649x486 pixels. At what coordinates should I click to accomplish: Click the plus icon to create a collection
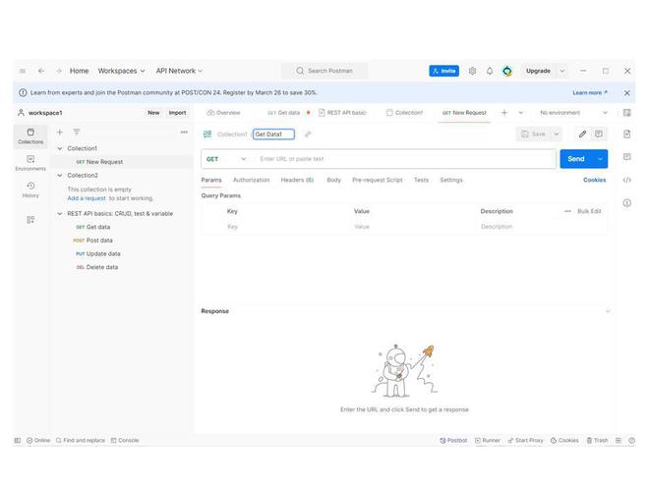click(x=60, y=133)
